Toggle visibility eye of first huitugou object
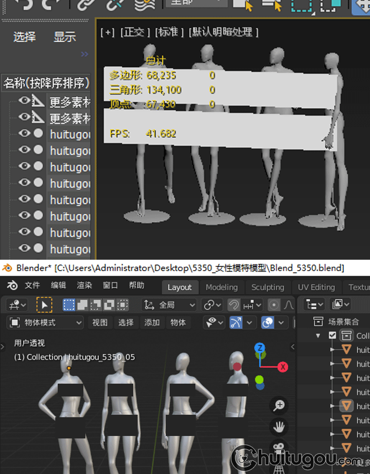 click(24, 133)
